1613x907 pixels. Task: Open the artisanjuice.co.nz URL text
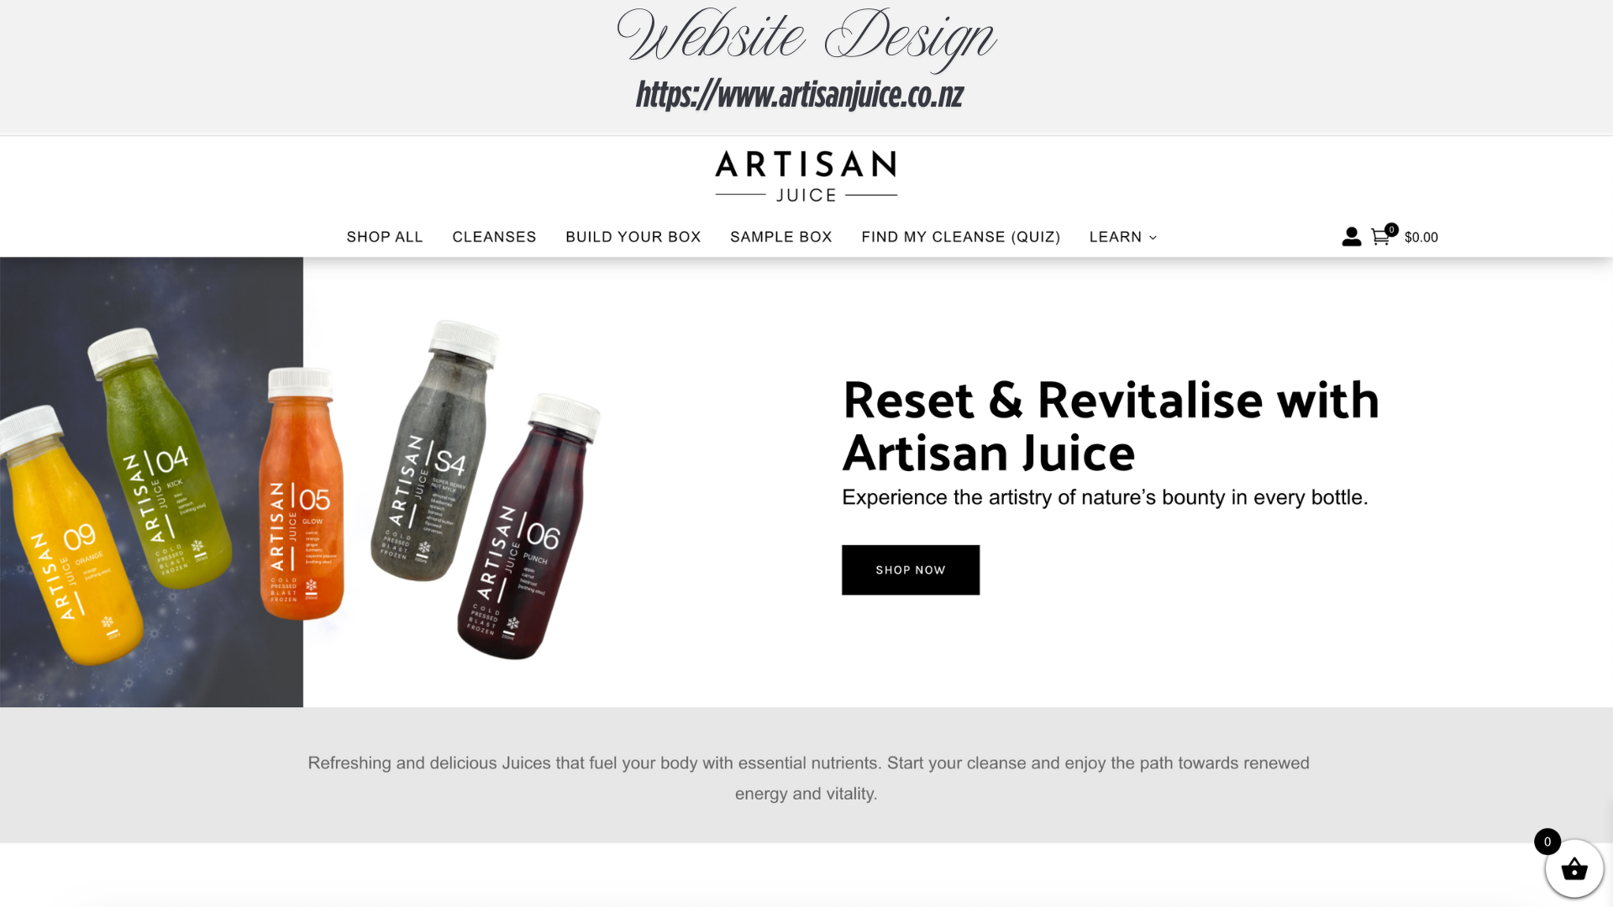799,95
